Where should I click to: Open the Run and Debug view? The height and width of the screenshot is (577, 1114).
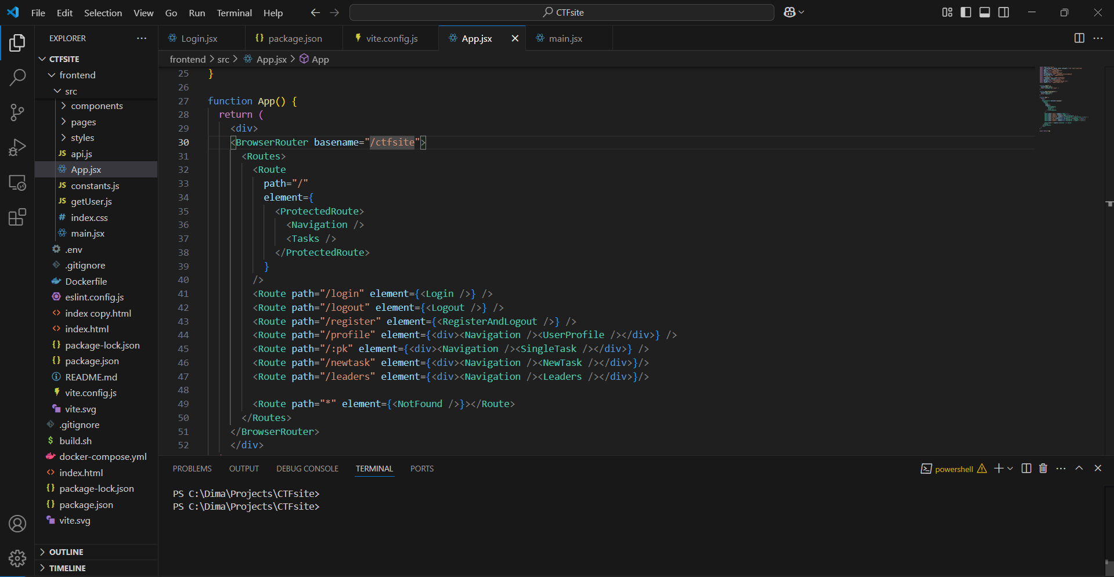tap(17, 147)
